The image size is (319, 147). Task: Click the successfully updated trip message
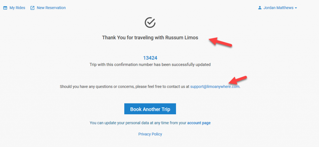150,65
